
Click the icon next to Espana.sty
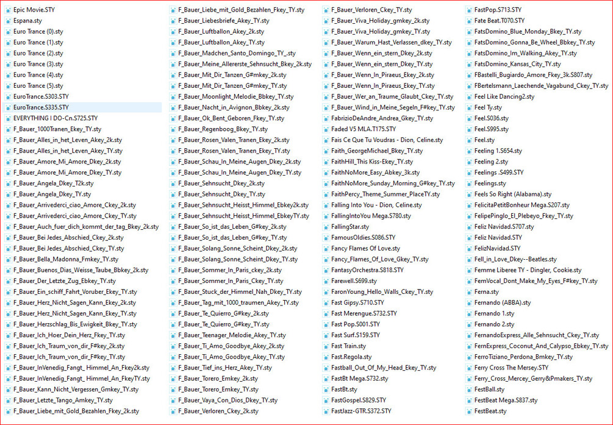coord(8,21)
